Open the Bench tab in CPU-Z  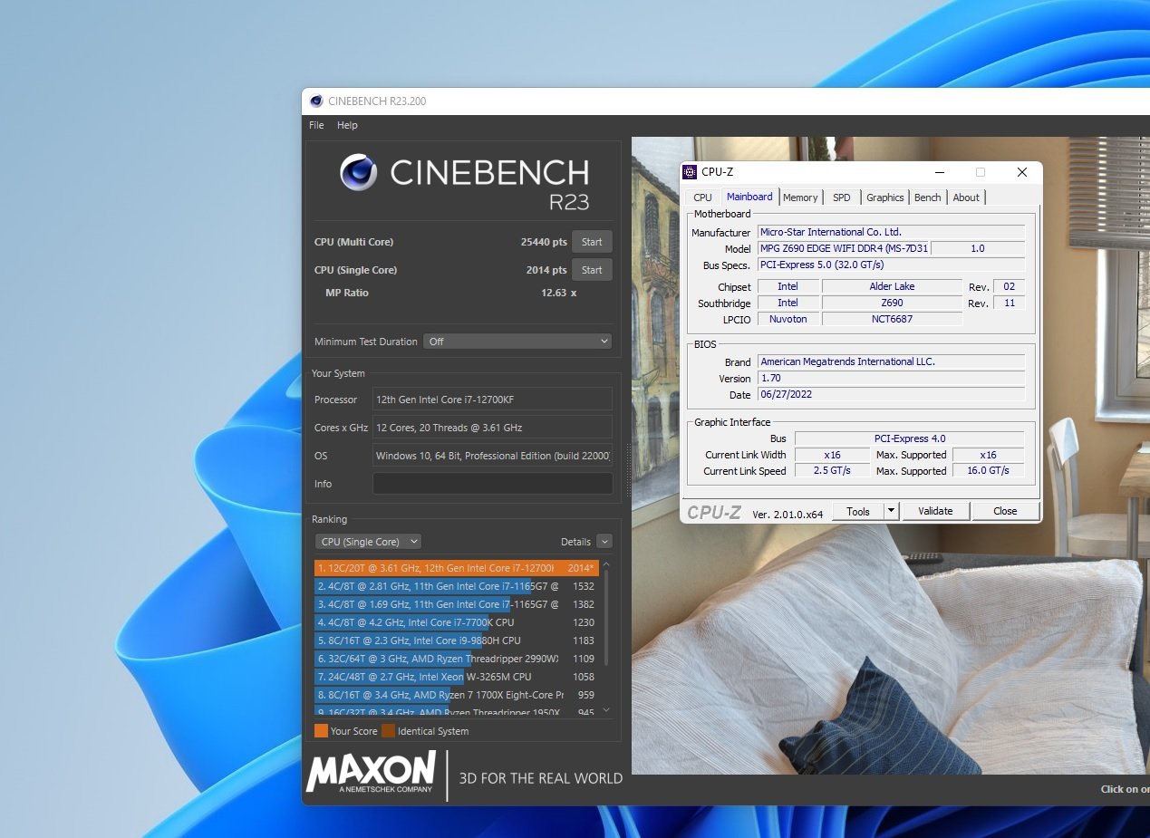(x=927, y=197)
